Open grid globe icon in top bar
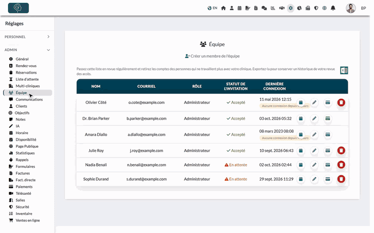The width and height of the screenshot is (374, 233). pos(324,8)
